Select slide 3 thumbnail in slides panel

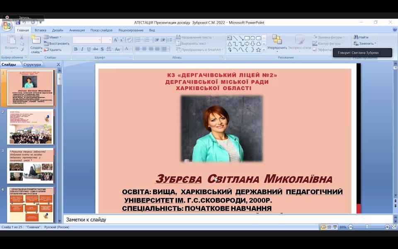[31, 165]
